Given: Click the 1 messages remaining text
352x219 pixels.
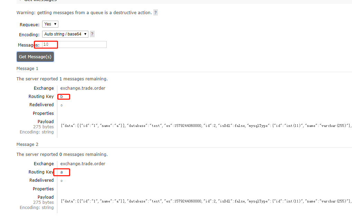Looking at the screenshot, I should coord(62,79).
